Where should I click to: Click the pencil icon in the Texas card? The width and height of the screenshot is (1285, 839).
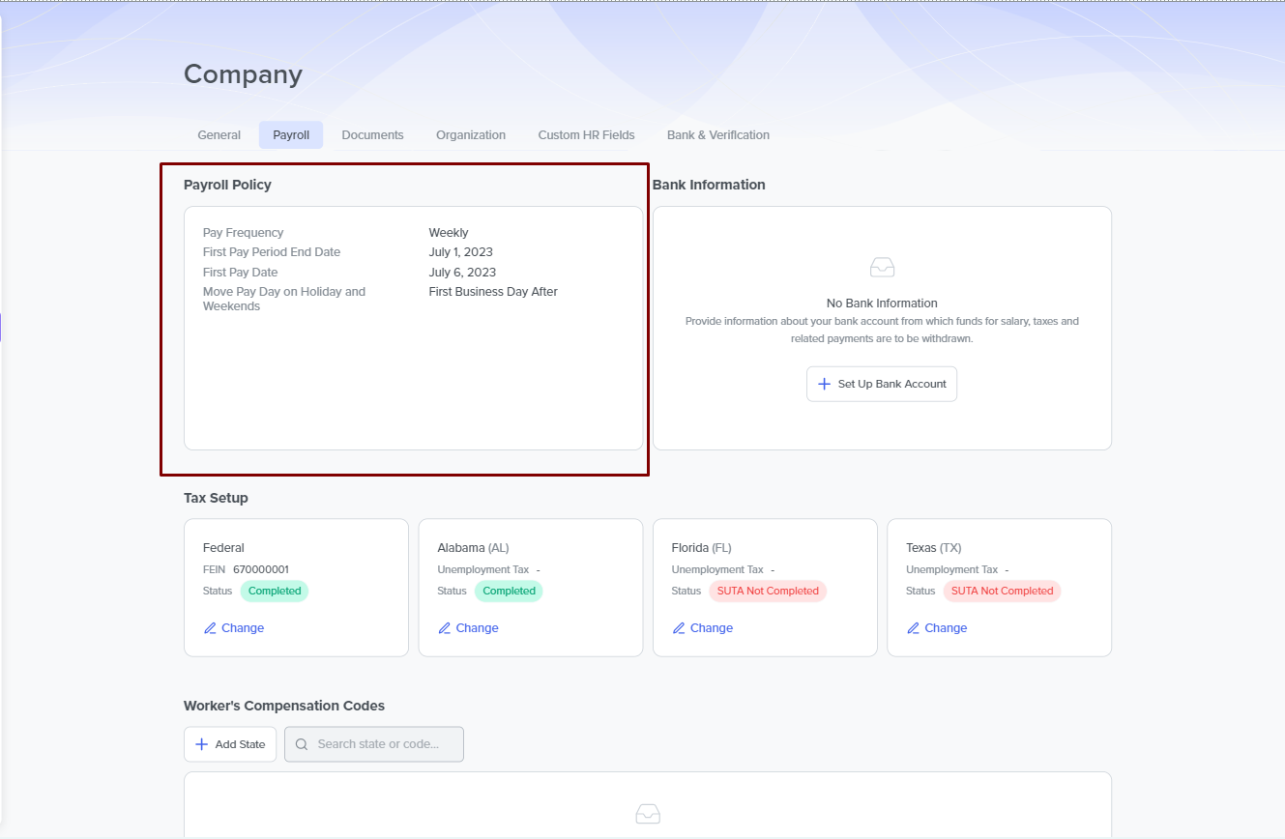(x=913, y=628)
